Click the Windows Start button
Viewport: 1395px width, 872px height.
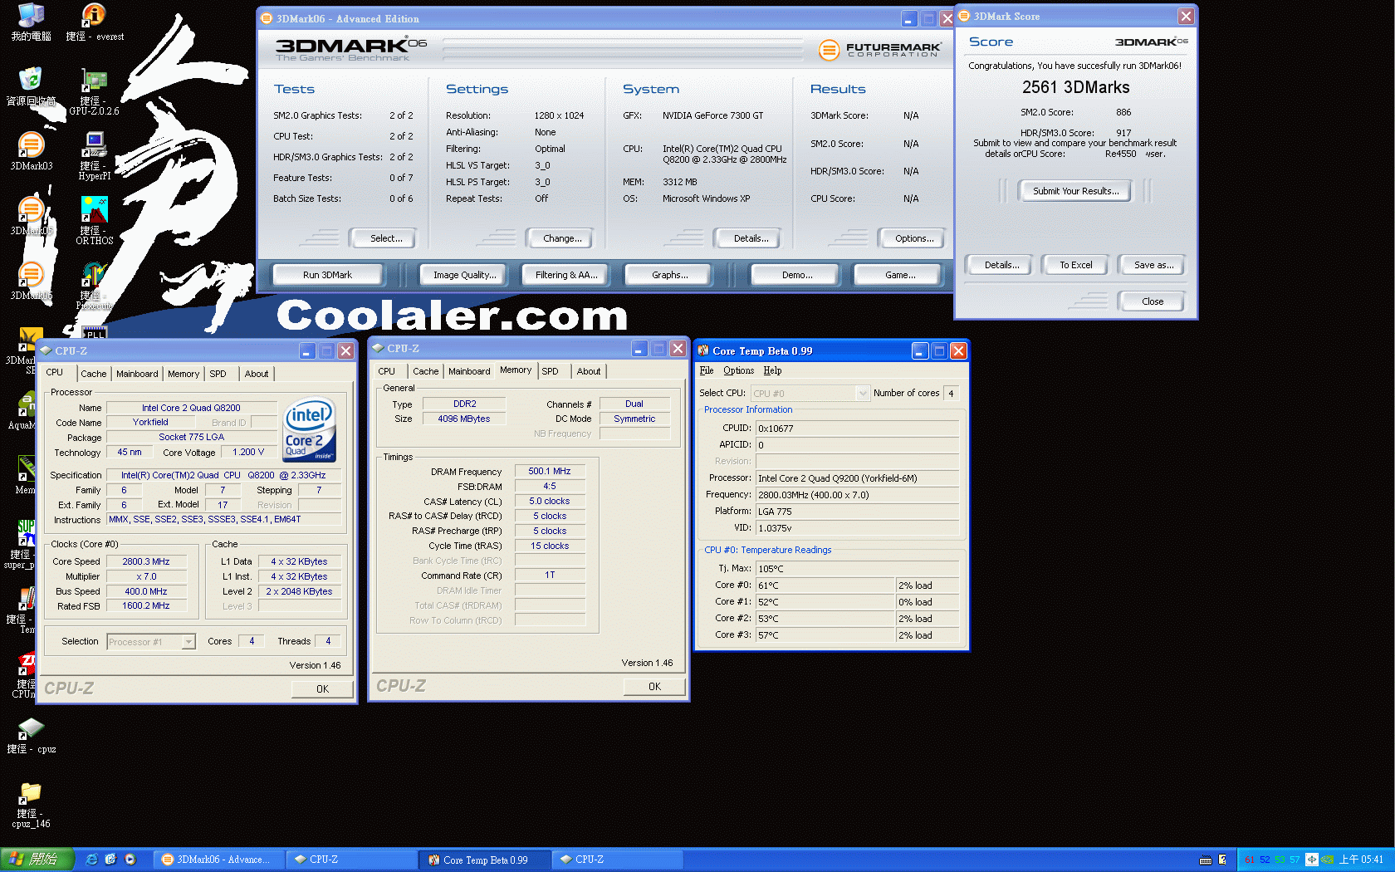point(37,860)
